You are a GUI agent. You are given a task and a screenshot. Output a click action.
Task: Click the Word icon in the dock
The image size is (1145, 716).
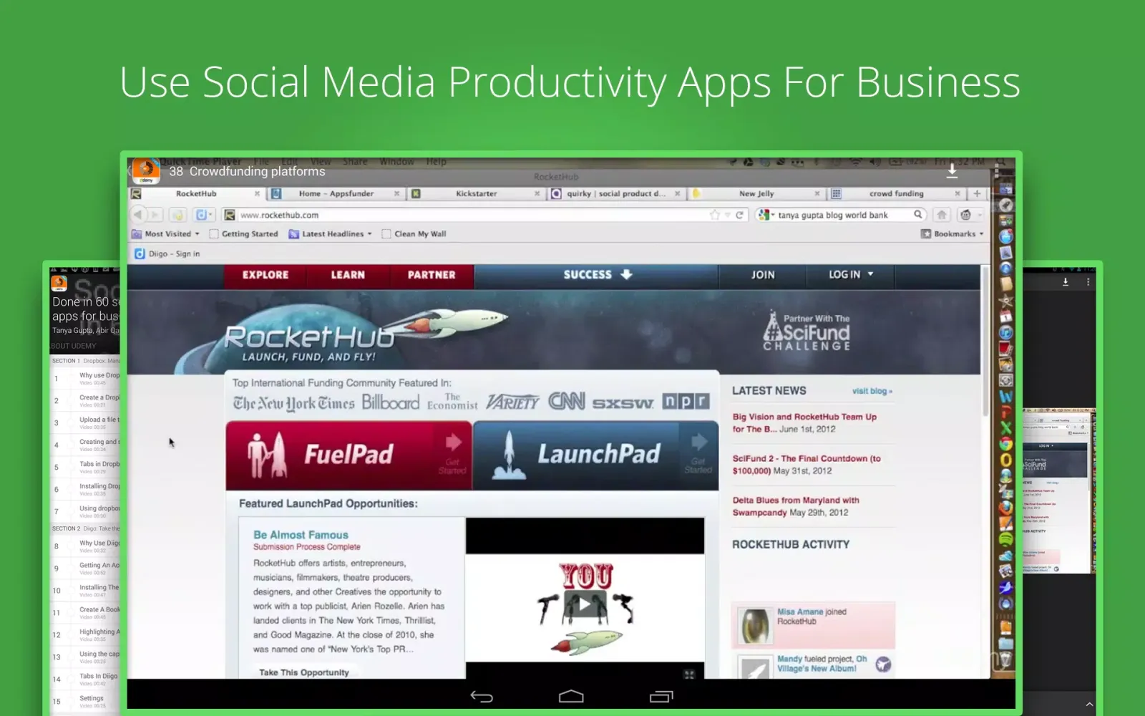[1006, 396]
